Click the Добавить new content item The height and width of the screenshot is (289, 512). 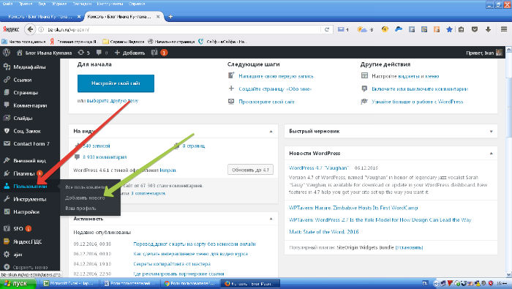click(x=129, y=53)
